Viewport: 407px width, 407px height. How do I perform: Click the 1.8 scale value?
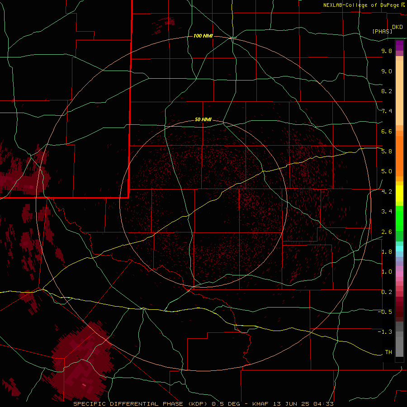coord(387,252)
